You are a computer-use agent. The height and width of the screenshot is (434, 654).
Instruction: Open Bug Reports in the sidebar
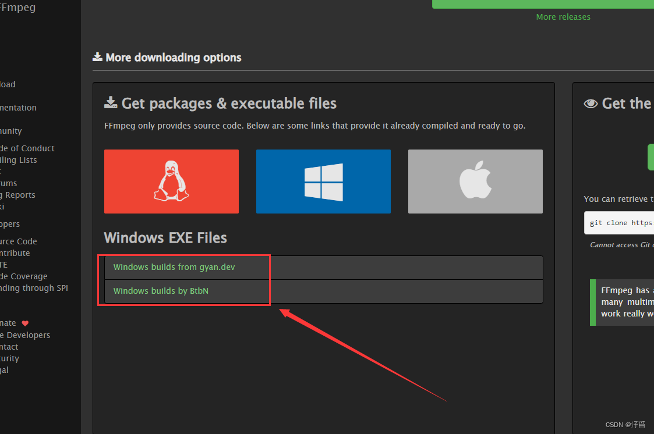[x=17, y=195]
